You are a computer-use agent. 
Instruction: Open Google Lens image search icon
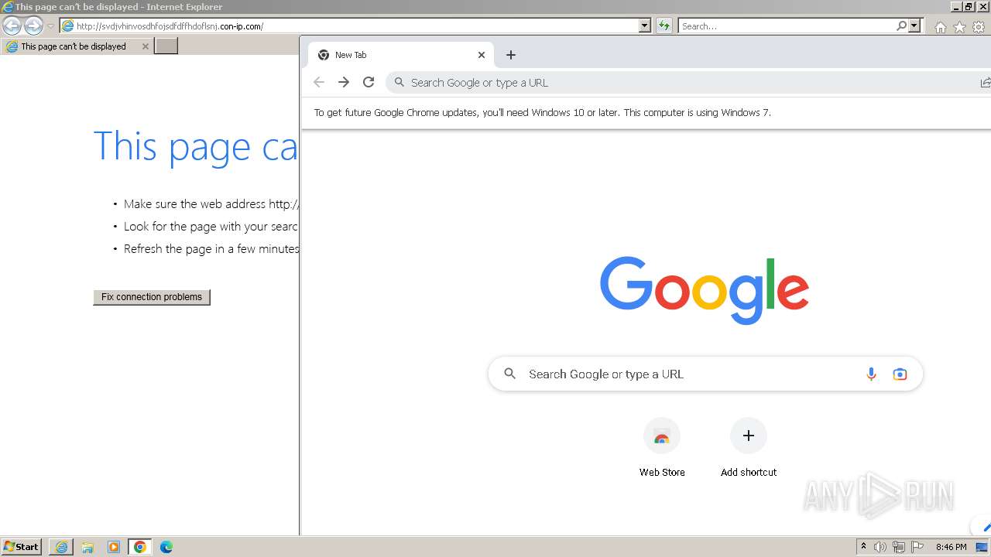point(900,374)
